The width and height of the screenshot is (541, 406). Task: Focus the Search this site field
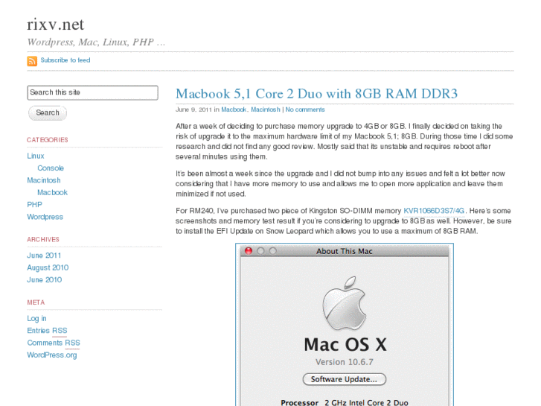pyautogui.click(x=92, y=92)
